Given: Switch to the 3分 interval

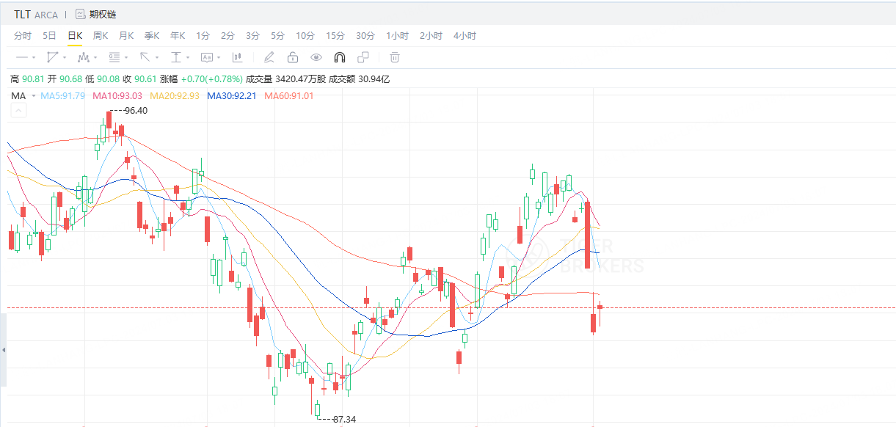Looking at the screenshot, I should [252, 36].
